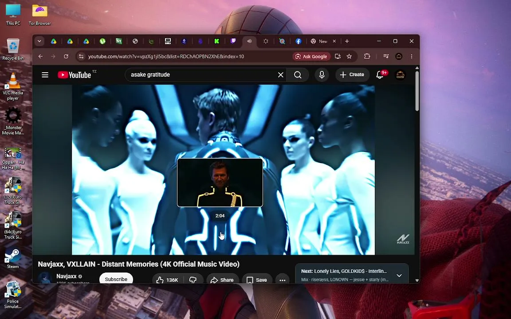Click the video title text
Image resolution: width=511 pixels, height=319 pixels.
tap(139, 264)
